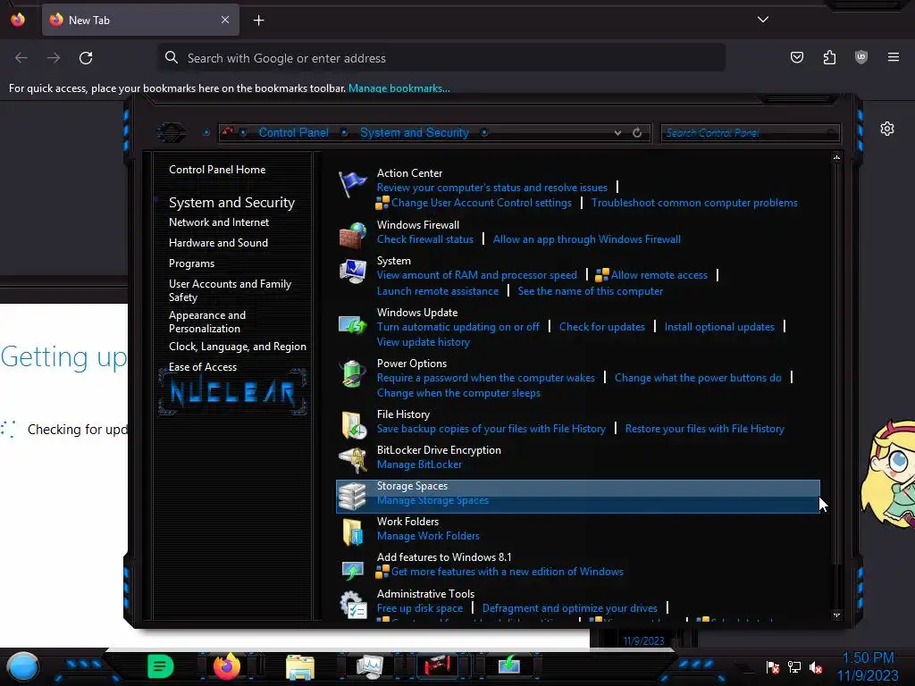Click the scrollbar down arrow in Control Panel
Image resolution: width=915 pixels, height=686 pixels.
click(836, 615)
